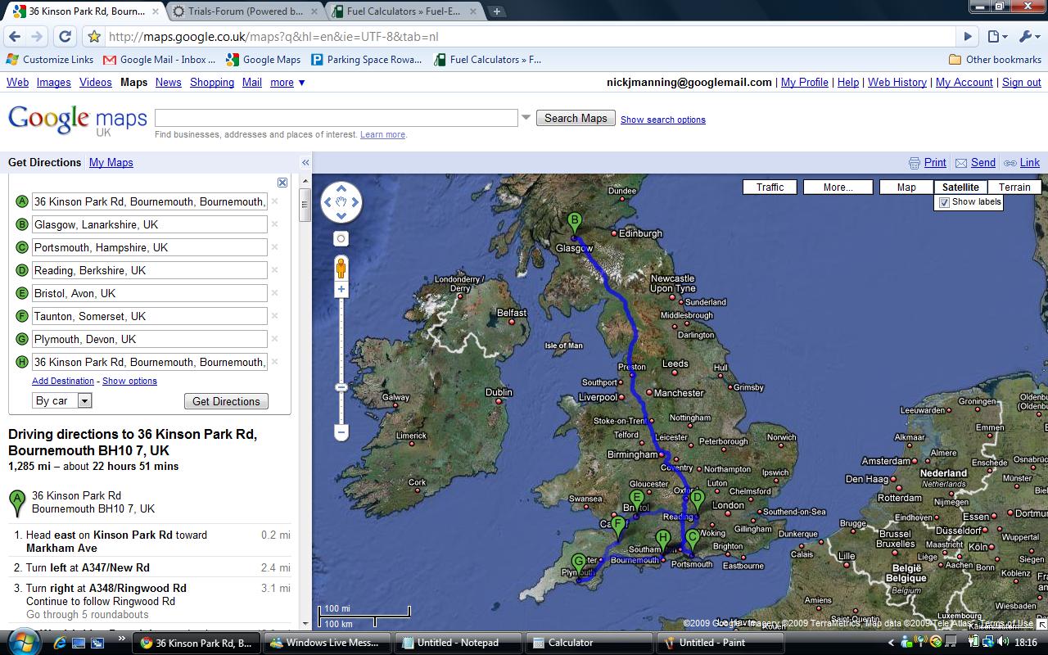The width and height of the screenshot is (1048, 655).
Task: Click the map pan control compass
Action: 341,202
